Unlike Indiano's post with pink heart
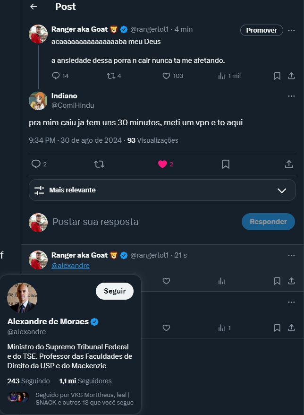This screenshot has height=415, width=304. tap(162, 164)
